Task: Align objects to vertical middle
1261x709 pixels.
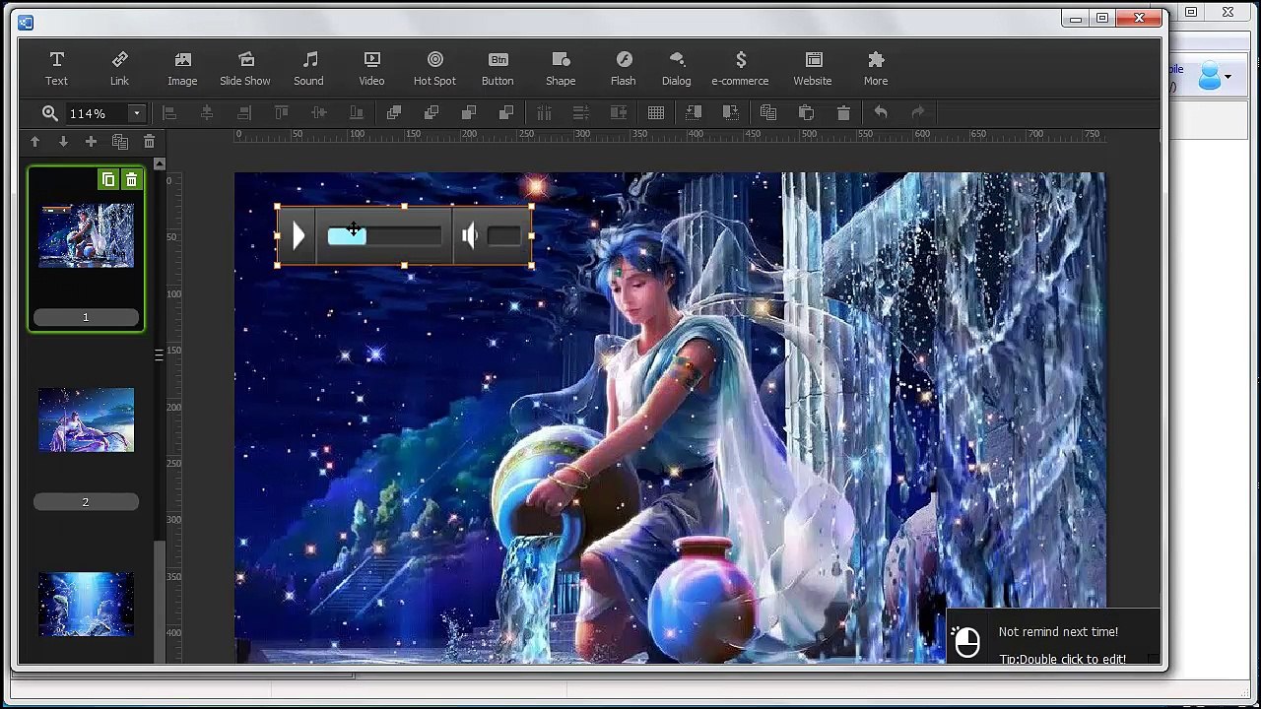Action: (x=319, y=113)
